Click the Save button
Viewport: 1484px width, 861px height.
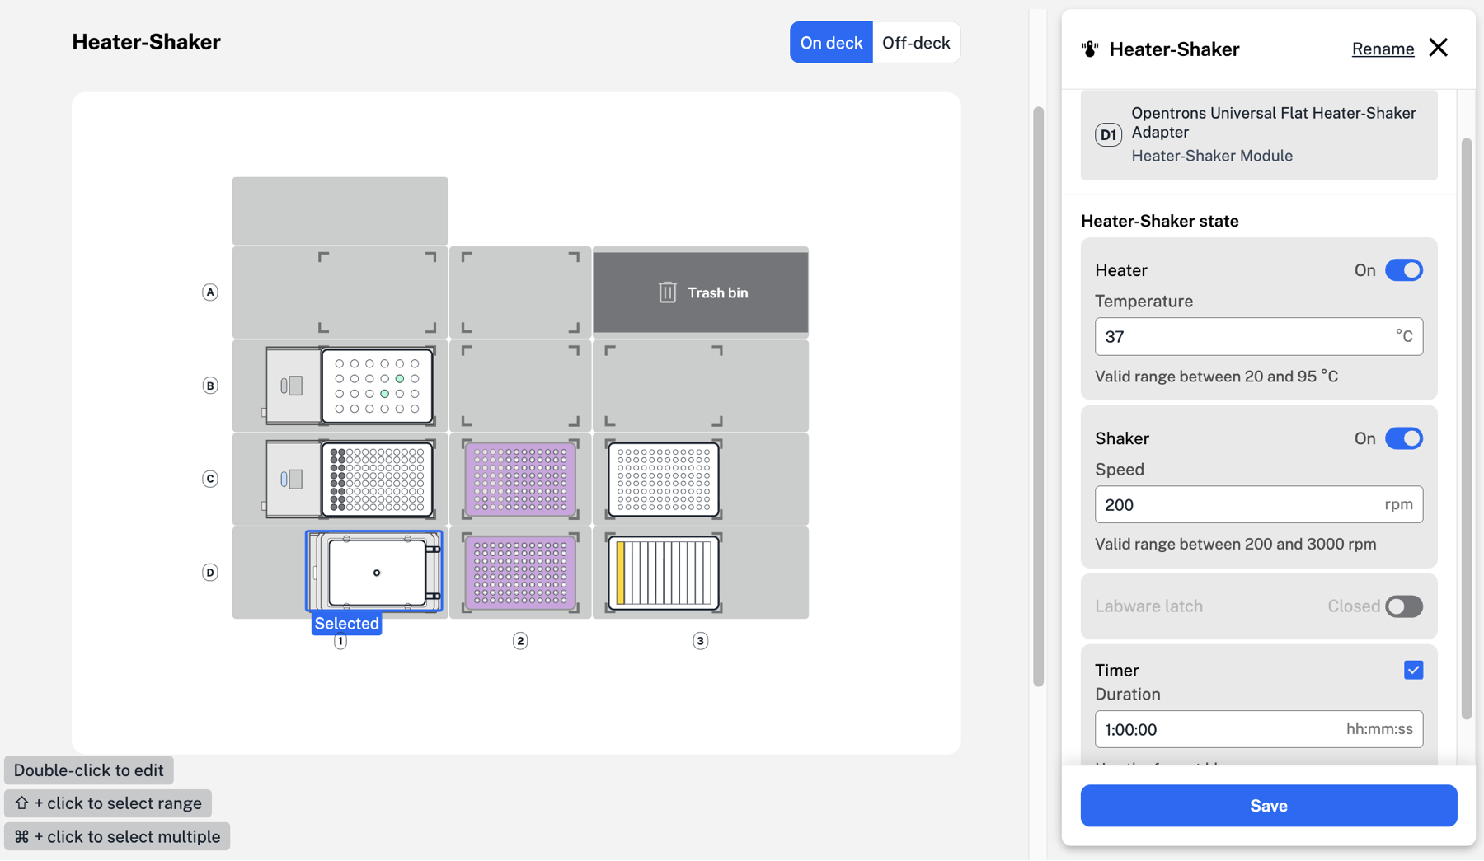1268,806
